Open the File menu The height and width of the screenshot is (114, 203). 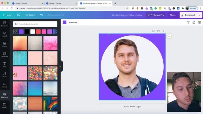pos(19,15)
